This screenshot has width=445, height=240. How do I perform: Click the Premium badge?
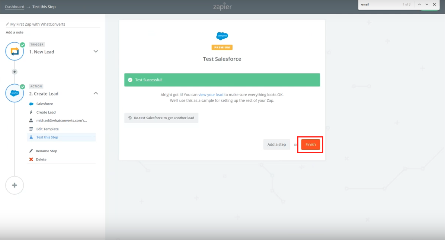pos(222,47)
